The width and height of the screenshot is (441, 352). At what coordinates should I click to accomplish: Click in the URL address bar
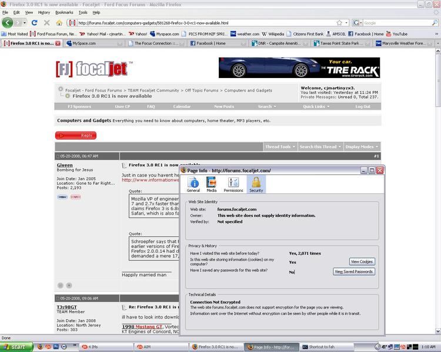[x=207, y=23]
